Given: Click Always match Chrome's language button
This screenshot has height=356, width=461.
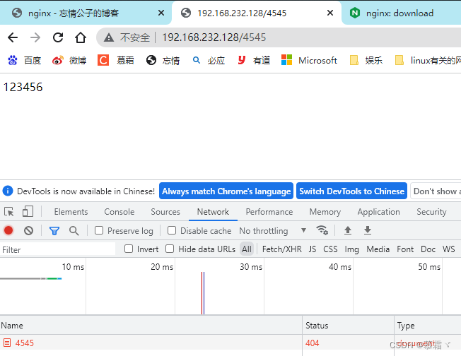Looking at the screenshot, I should (226, 191).
